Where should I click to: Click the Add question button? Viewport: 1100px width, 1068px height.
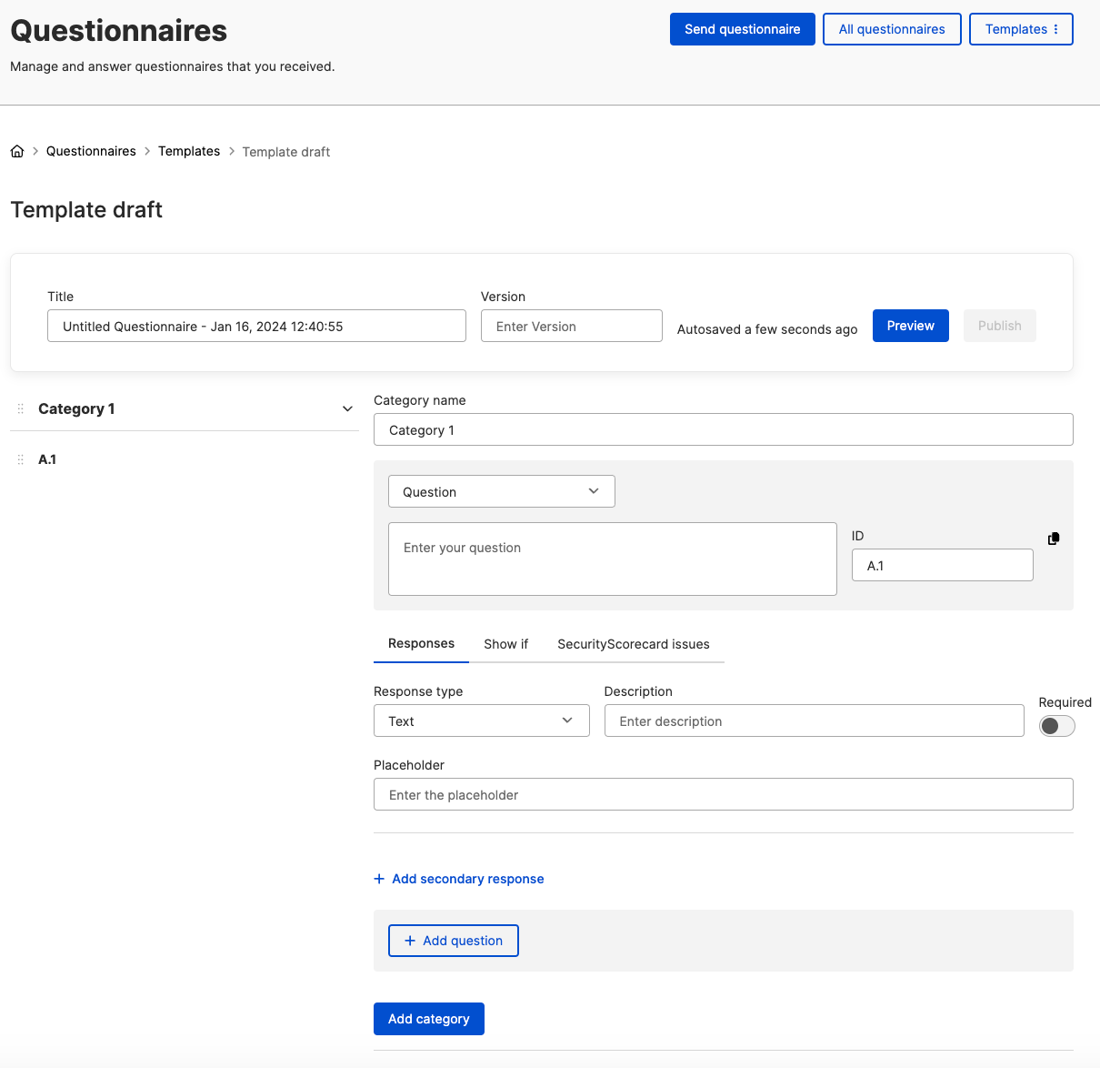[453, 941]
